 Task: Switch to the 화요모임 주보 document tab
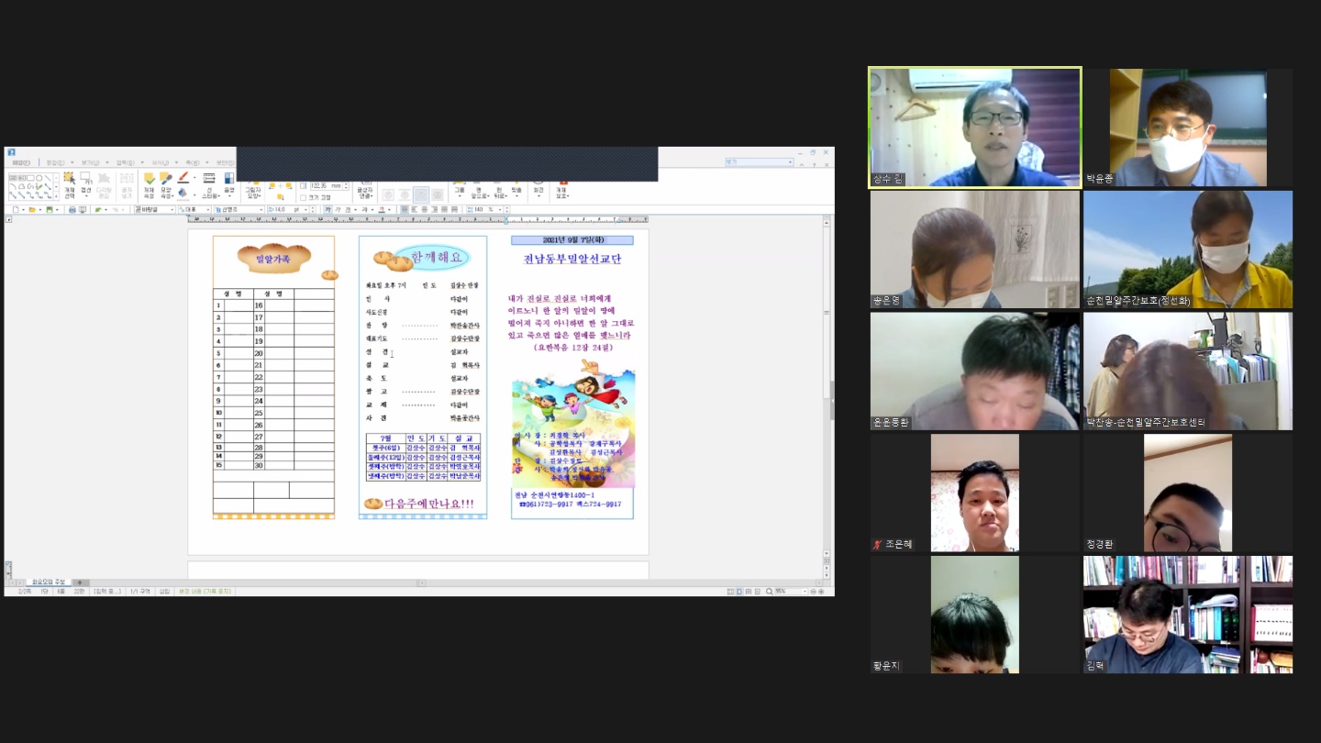[49, 582]
